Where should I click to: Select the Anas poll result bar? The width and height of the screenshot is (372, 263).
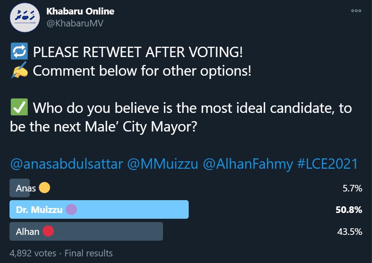tap(19, 188)
